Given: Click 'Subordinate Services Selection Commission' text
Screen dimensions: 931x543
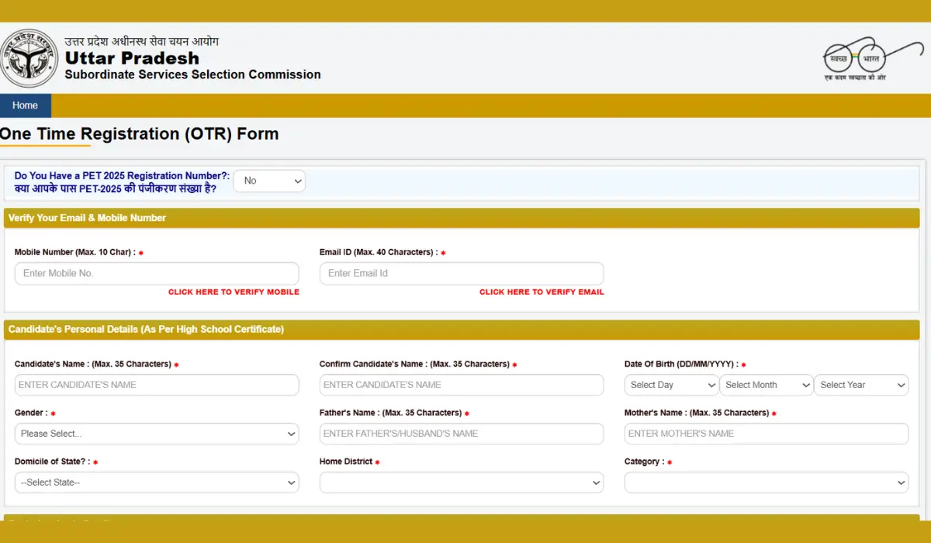Looking at the screenshot, I should pos(192,75).
